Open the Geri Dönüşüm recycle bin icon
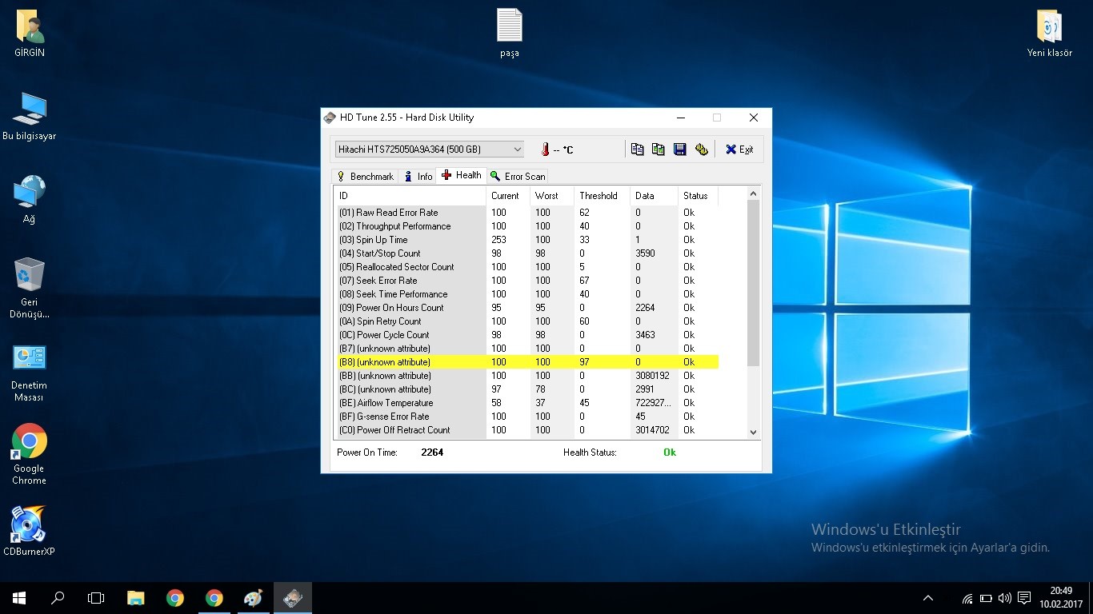Image resolution: width=1093 pixels, height=614 pixels. pyautogui.click(x=30, y=288)
